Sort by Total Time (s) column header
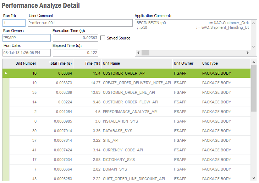 coord(60,63)
